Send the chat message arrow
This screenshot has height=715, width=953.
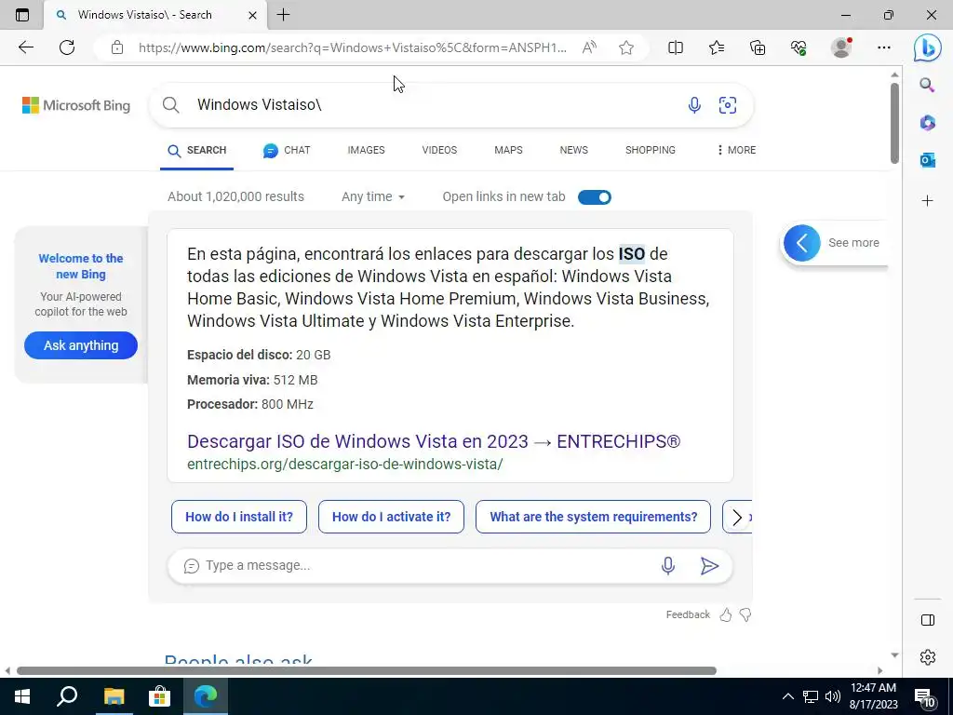tap(709, 566)
